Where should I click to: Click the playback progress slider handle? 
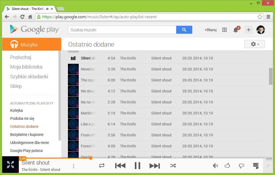tap(91, 158)
